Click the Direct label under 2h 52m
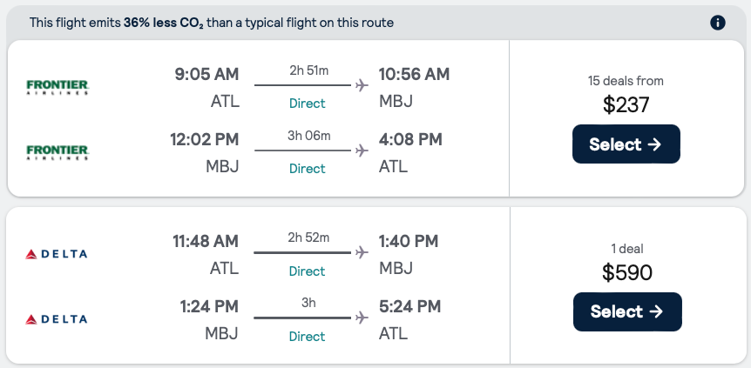The image size is (751, 368). [307, 271]
